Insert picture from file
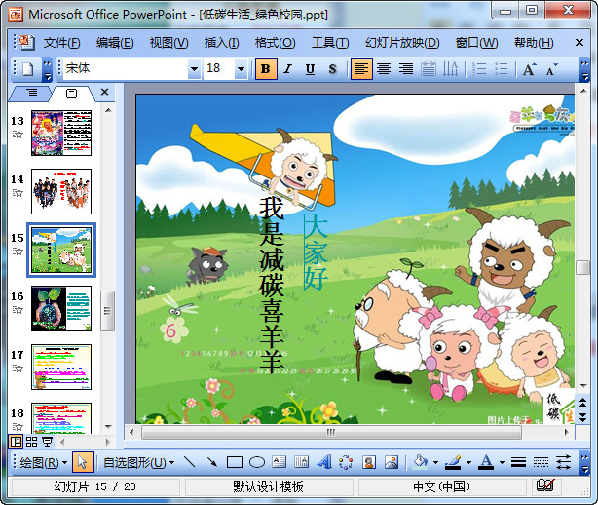 (x=392, y=462)
